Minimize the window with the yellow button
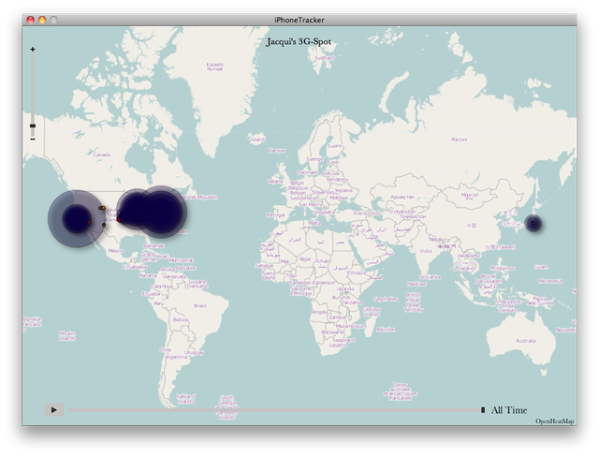This screenshot has height=456, width=599. tap(42, 20)
